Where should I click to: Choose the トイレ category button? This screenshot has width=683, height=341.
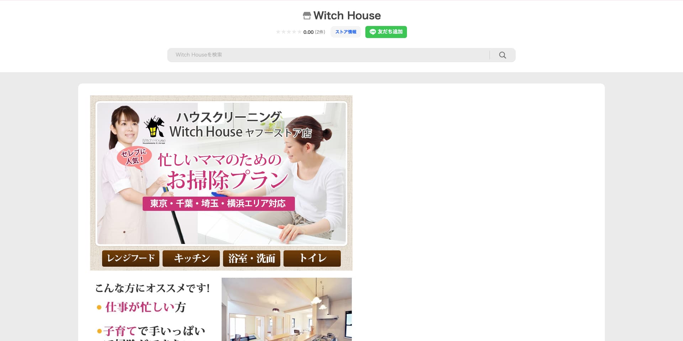tap(312, 258)
